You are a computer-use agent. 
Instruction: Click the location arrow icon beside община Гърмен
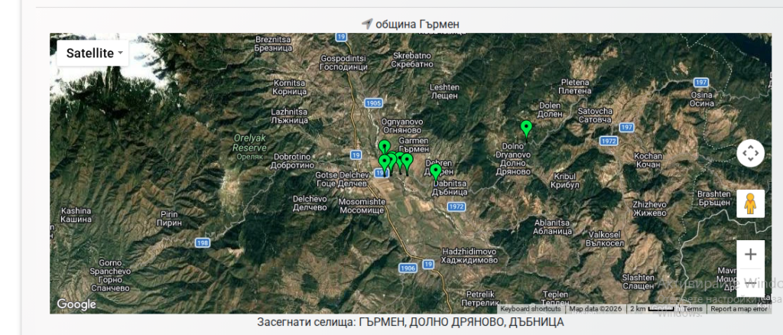pyautogui.click(x=367, y=24)
